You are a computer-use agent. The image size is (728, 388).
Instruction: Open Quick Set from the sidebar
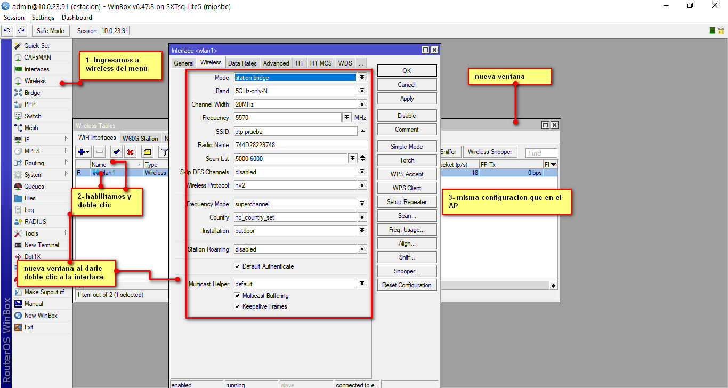(x=36, y=46)
